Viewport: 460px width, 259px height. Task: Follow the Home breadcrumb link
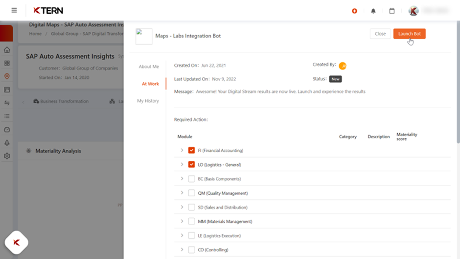coord(35,34)
